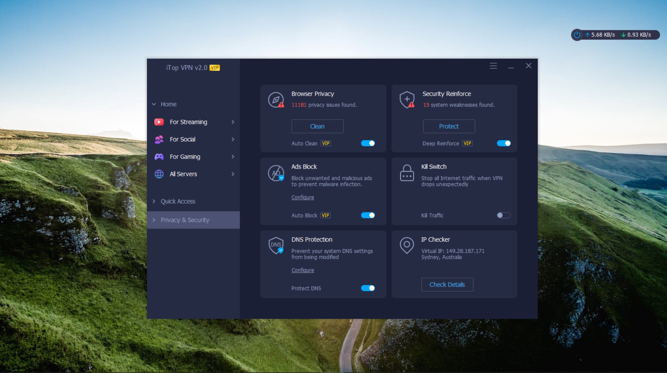Click the Protect button
Image resolution: width=667 pixels, height=373 pixels.
pos(449,126)
